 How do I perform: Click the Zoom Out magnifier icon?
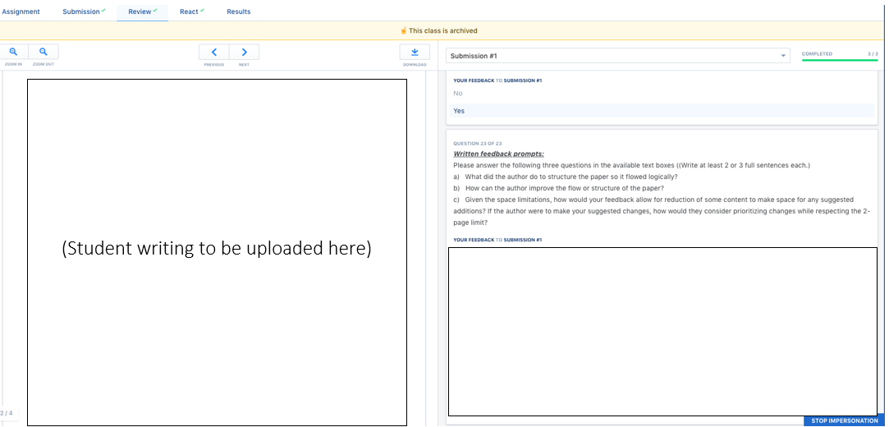(44, 52)
